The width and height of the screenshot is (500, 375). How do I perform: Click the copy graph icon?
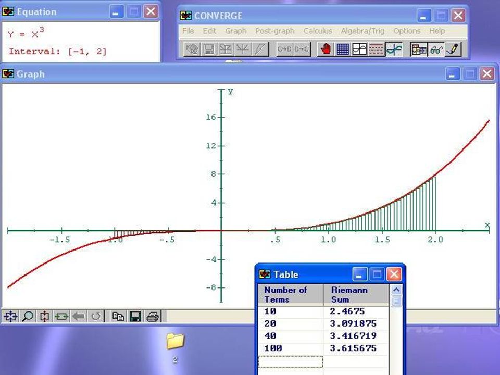pyautogui.click(x=118, y=316)
